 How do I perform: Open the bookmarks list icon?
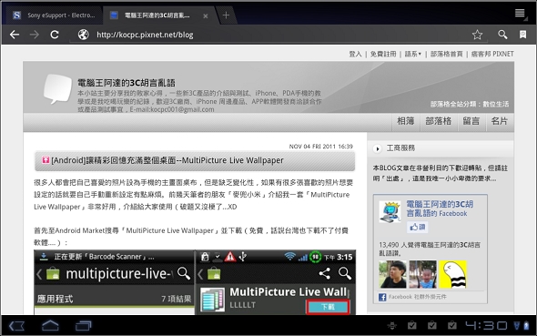tap(523, 35)
